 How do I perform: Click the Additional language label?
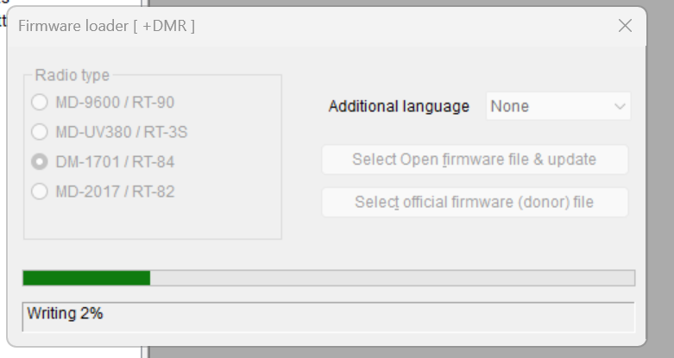pos(399,107)
